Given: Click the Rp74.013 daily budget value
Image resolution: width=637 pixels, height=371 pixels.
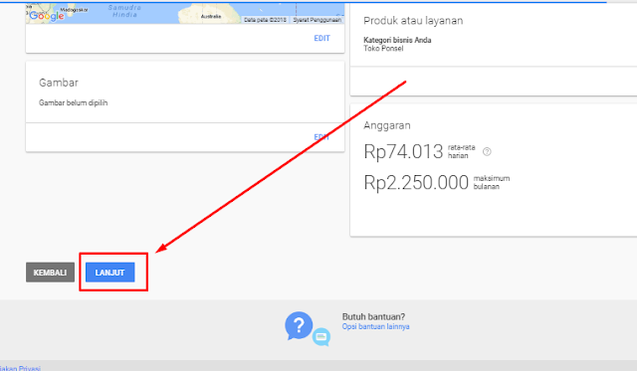Looking at the screenshot, I should [403, 152].
